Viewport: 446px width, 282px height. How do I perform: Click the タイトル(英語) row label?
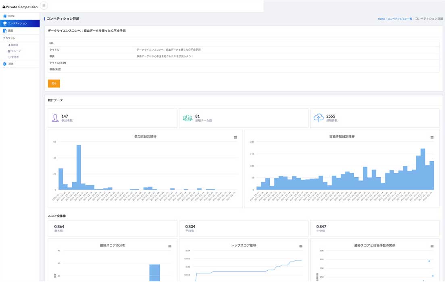click(58, 63)
